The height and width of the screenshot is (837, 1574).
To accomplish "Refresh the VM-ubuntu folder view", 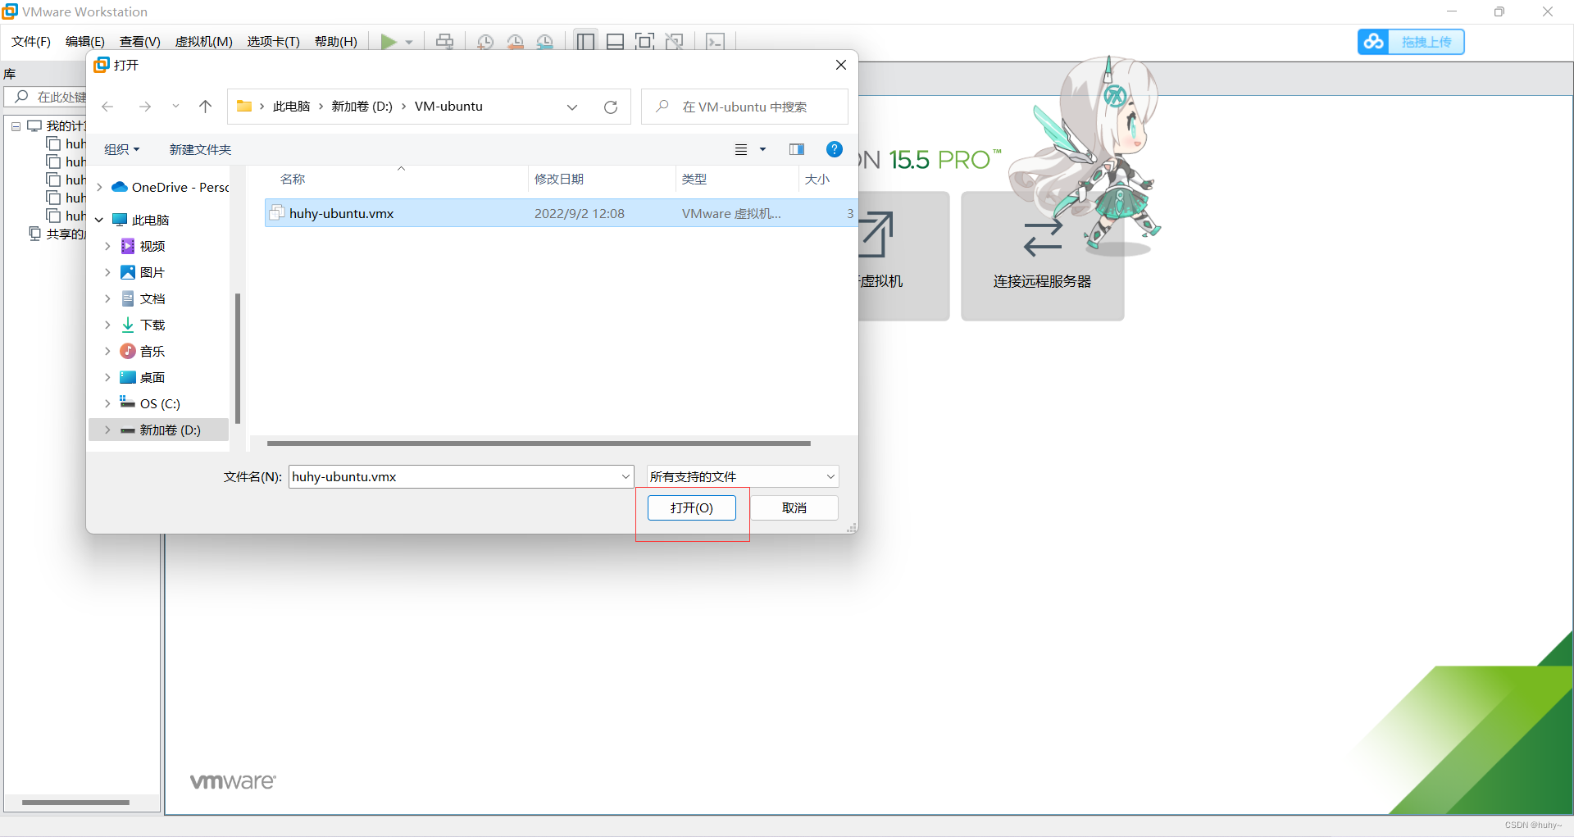I will tap(611, 107).
